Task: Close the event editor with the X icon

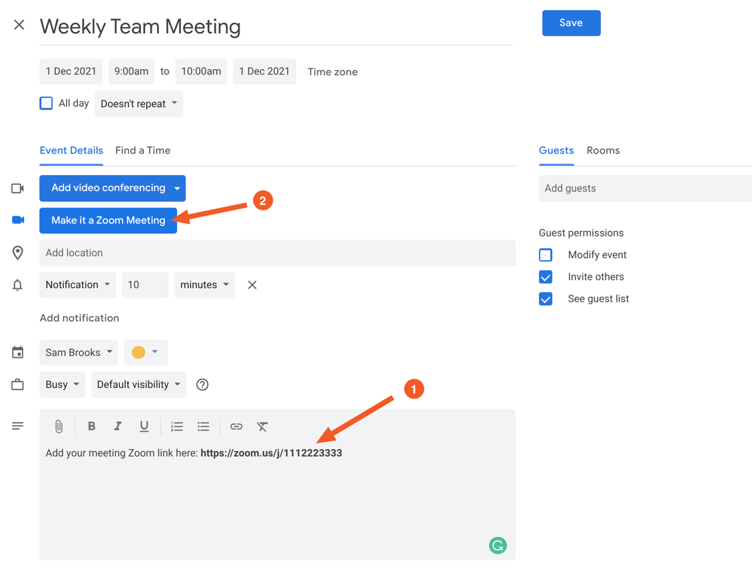Action: (x=19, y=25)
